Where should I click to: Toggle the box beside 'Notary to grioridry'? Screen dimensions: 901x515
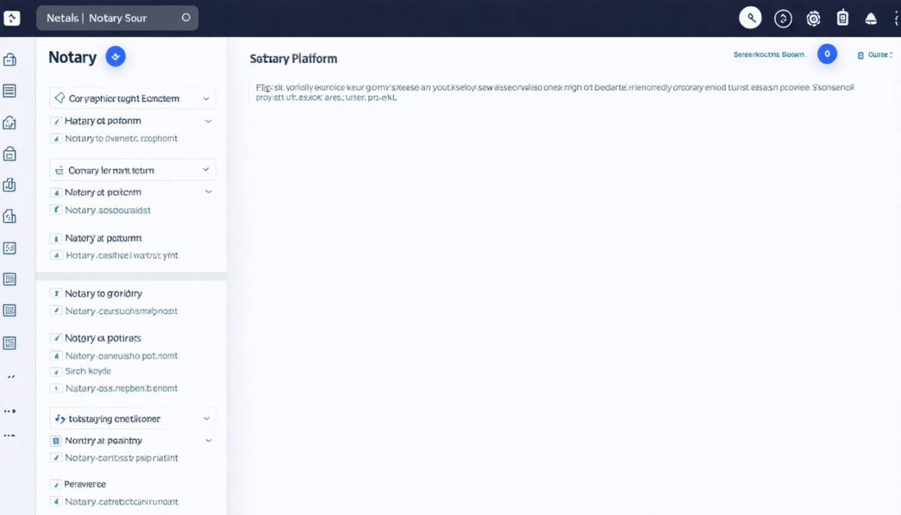coord(56,294)
